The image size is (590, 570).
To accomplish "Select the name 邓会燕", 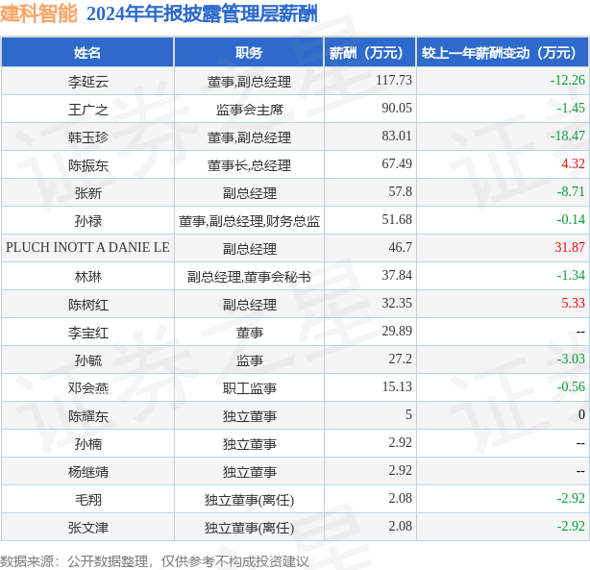I will (x=88, y=388).
